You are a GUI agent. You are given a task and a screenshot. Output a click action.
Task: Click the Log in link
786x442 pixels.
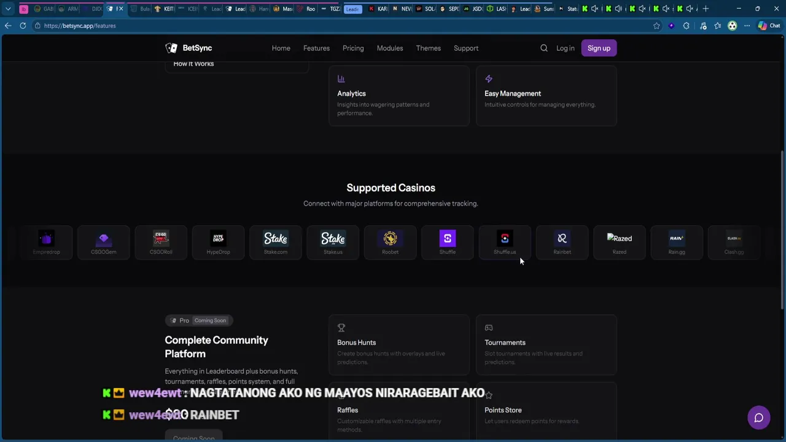(566, 48)
